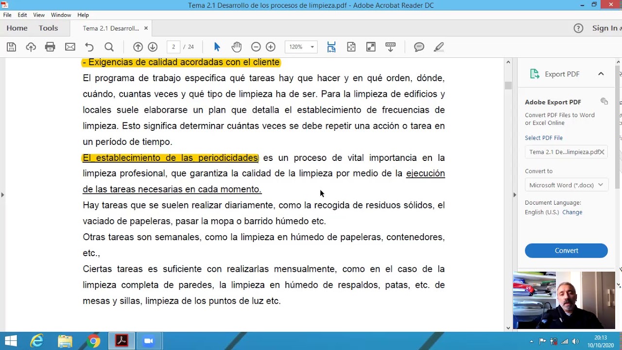This screenshot has height=350, width=622.
Task: Open the Convert to Microsoft Word dropdown
Action: click(x=566, y=185)
